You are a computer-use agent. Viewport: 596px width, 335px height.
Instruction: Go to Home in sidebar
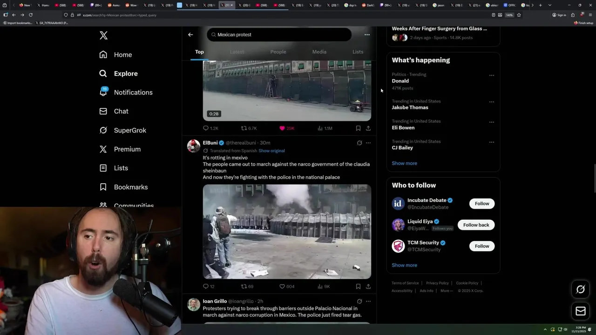(x=115, y=54)
